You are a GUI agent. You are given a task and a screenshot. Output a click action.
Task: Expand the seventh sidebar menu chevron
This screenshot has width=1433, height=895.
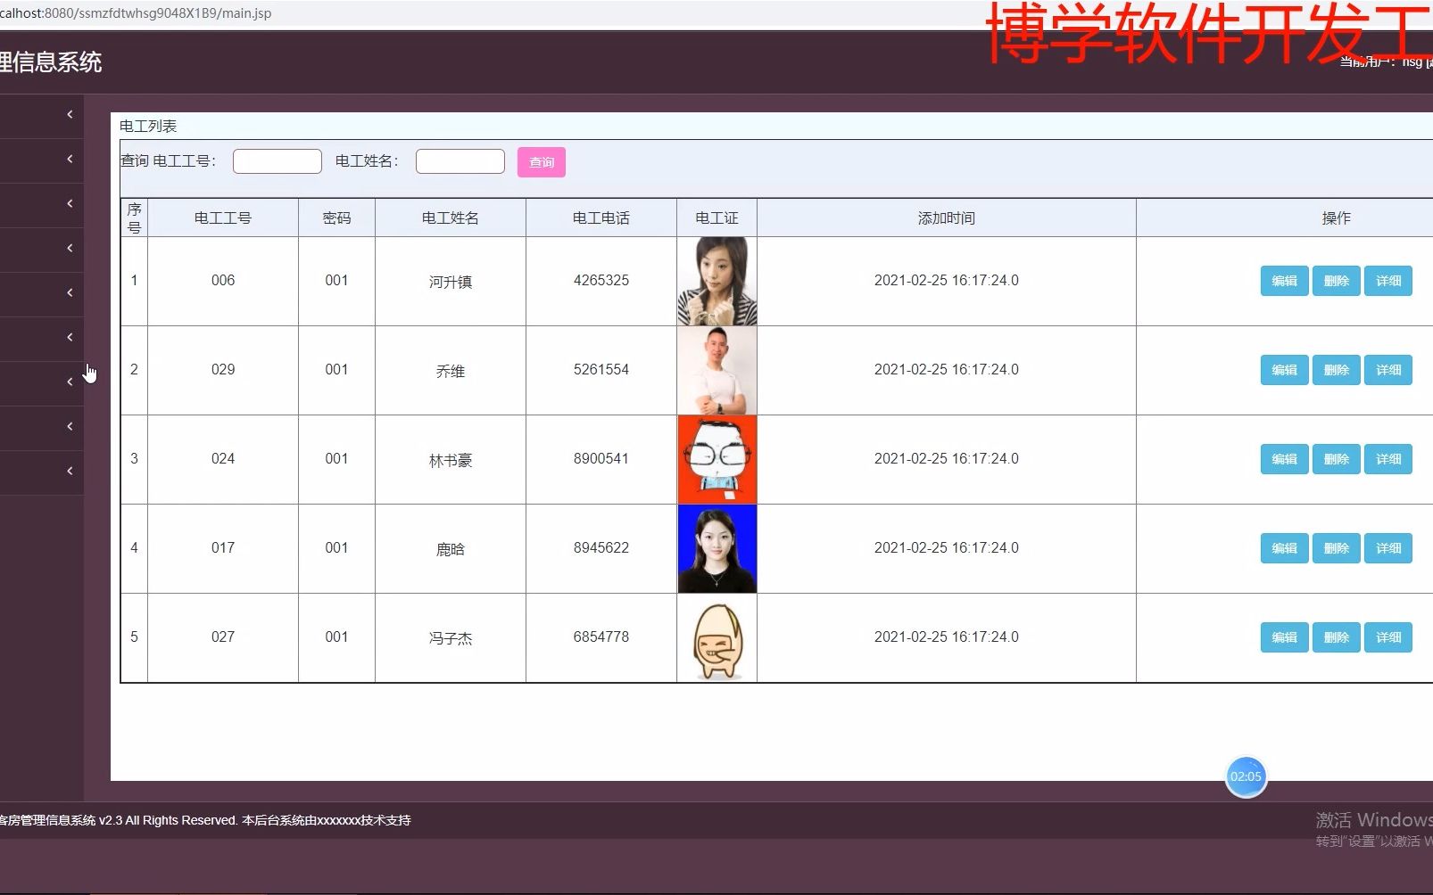[70, 382]
